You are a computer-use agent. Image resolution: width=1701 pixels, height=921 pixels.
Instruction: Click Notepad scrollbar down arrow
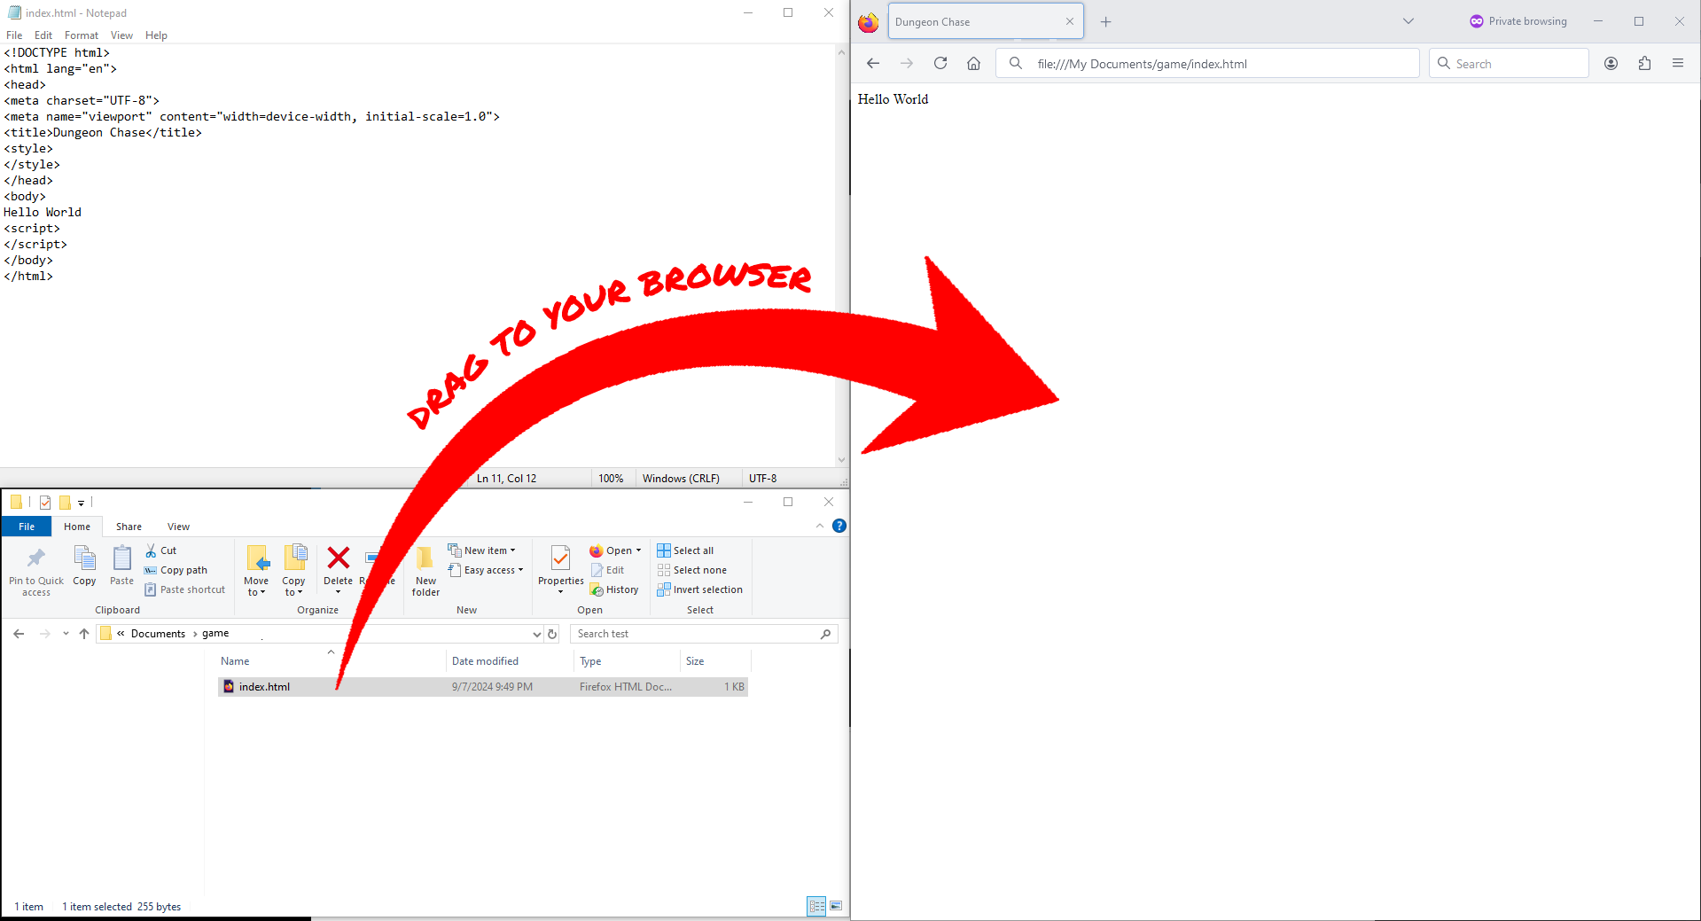click(x=841, y=460)
